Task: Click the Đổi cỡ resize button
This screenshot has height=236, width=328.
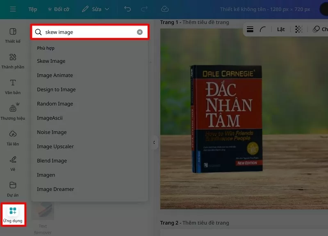Action: coord(59,9)
